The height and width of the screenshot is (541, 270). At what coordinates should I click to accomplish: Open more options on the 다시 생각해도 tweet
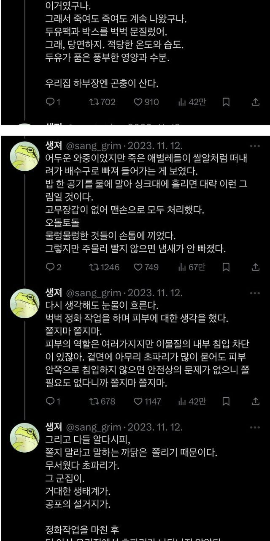click(x=255, y=293)
